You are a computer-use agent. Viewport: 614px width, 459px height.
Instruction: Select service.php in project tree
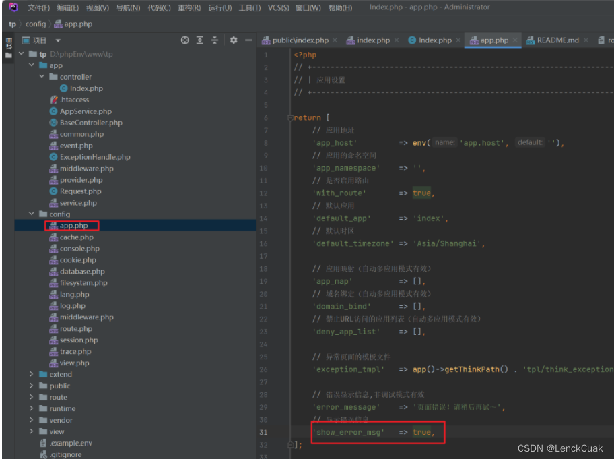point(73,203)
